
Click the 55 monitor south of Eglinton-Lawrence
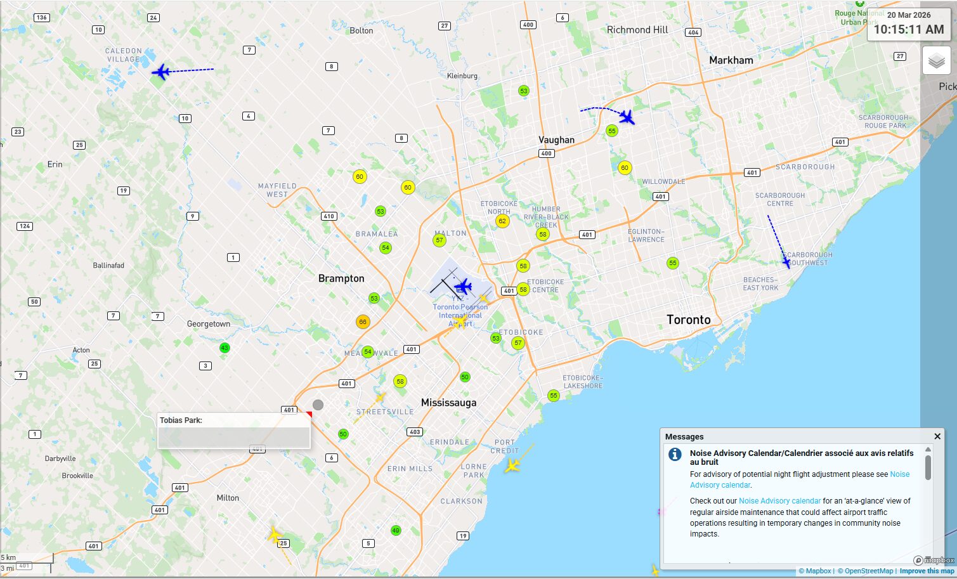pyautogui.click(x=673, y=263)
